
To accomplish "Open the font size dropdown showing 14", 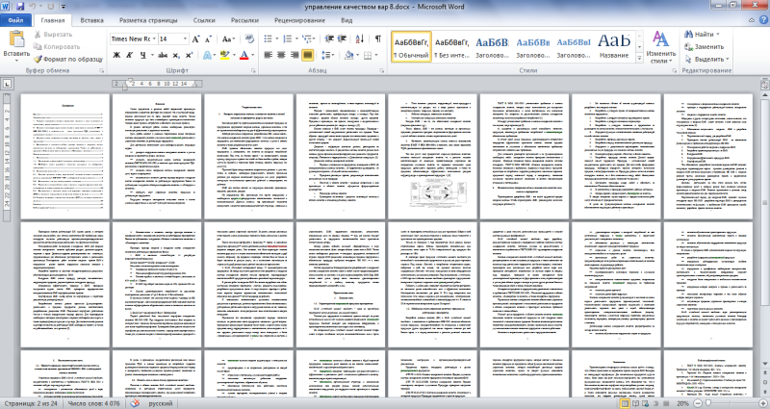I will 185,38.
